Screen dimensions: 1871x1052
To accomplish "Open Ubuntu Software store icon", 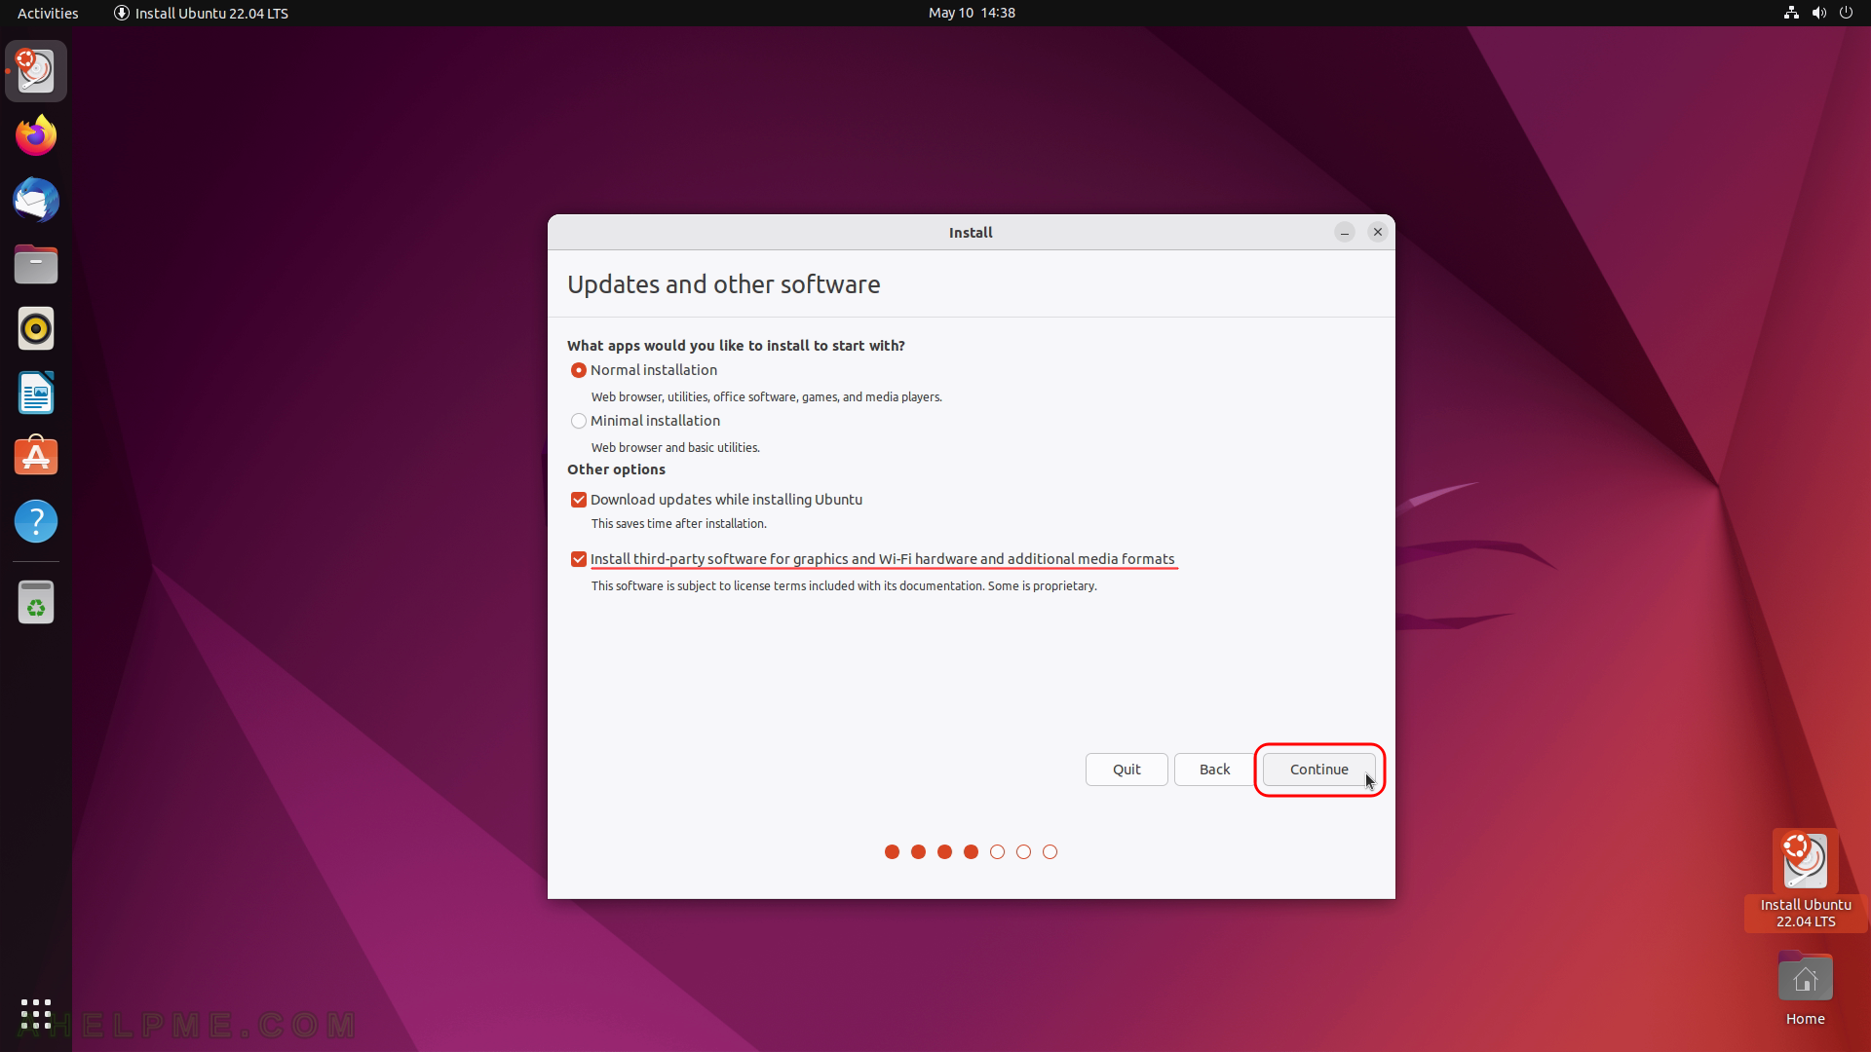I will coord(36,457).
